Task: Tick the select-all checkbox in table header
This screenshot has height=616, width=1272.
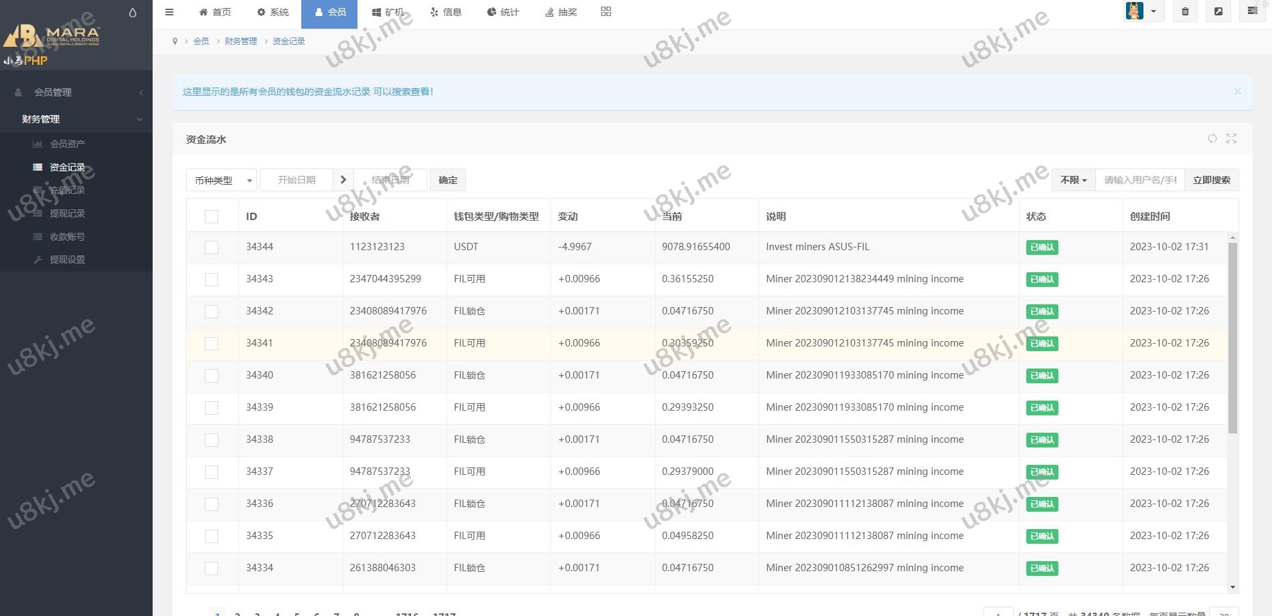Action: pyautogui.click(x=212, y=217)
